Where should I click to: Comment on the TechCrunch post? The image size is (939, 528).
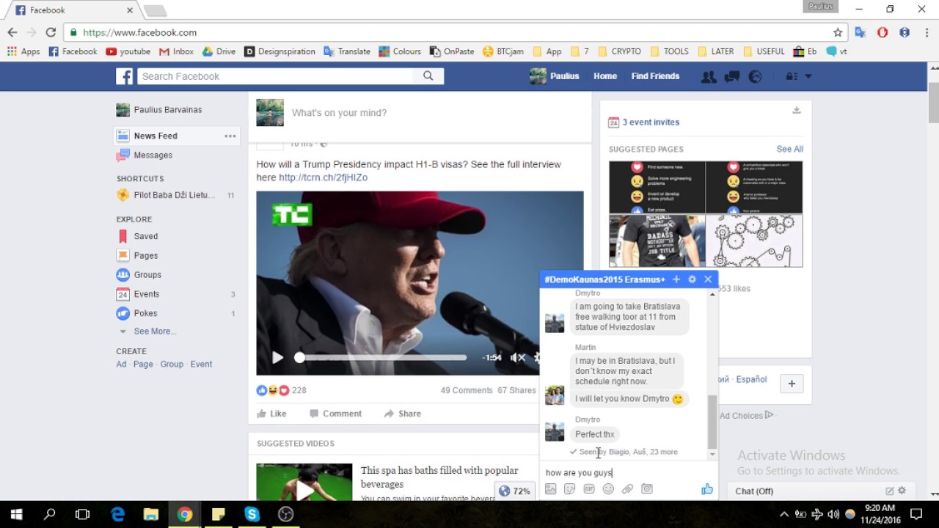click(x=335, y=414)
